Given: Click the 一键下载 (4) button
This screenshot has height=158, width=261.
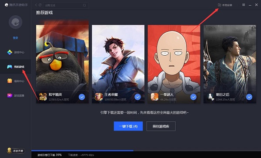Looking at the screenshot, I should 128,126.
